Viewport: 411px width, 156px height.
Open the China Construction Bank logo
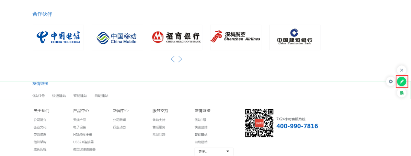[295, 38]
